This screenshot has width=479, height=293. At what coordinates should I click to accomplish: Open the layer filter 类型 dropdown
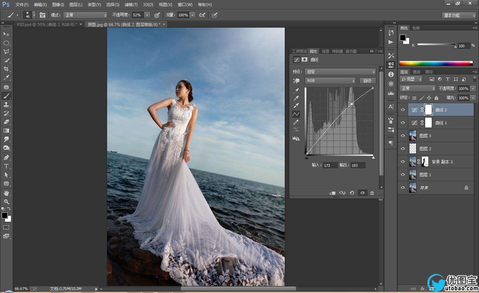pos(411,79)
